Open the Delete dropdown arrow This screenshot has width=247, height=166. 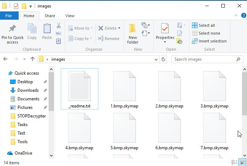pyautogui.click(x=119, y=28)
